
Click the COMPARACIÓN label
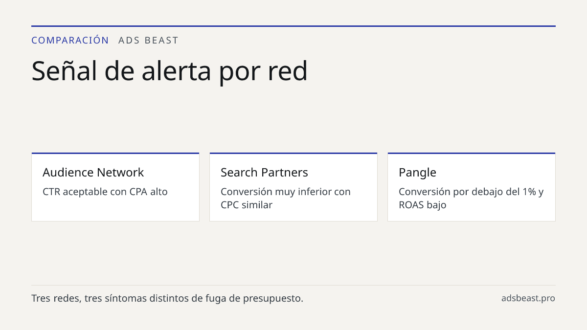[x=70, y=40]
